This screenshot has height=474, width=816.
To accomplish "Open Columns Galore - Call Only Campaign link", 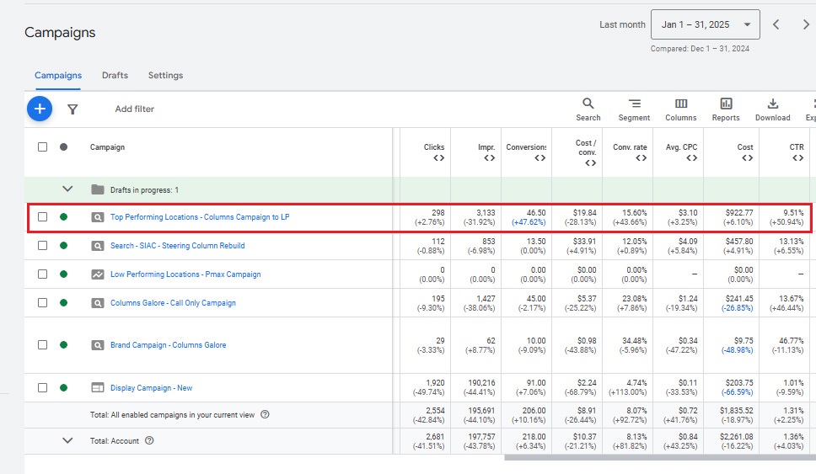I will [173, 303].
